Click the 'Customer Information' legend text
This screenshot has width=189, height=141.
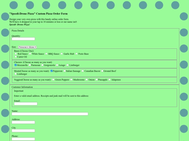[22, 87]
